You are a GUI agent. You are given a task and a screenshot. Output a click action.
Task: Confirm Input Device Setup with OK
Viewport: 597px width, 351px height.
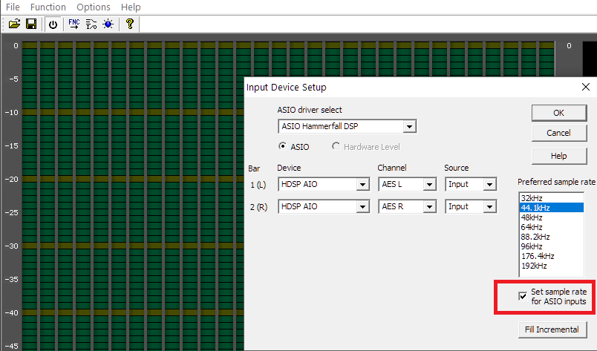[559, 113]
